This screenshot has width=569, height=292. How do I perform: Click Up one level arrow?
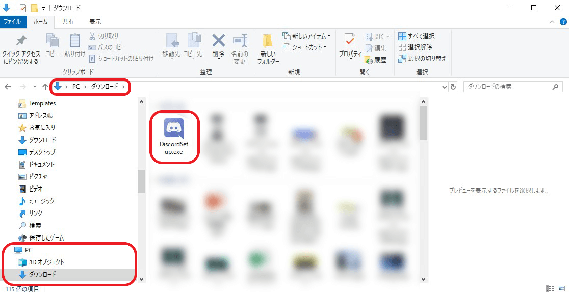tap(45, 87)
